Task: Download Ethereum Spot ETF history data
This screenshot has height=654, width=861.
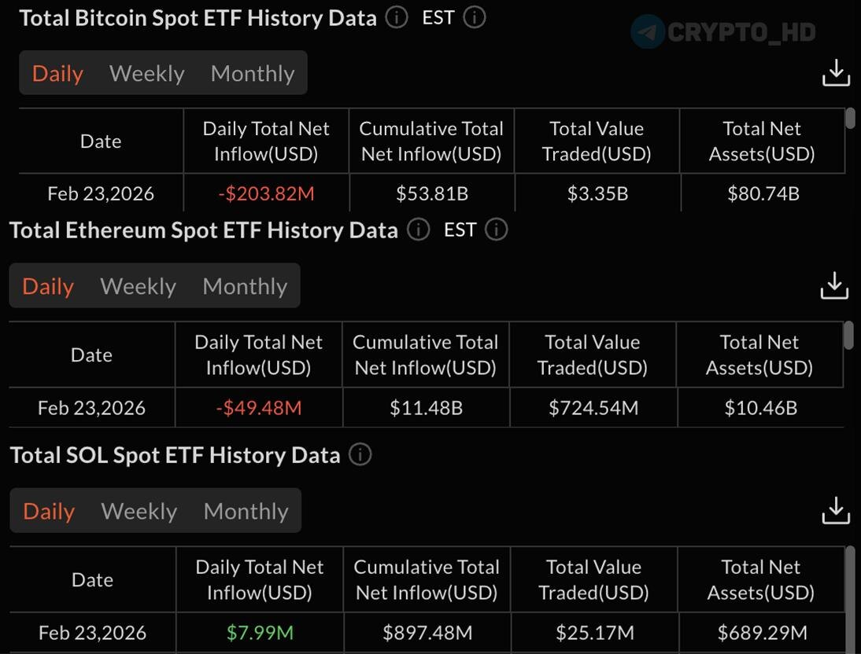Action: [x=834, y=286]
